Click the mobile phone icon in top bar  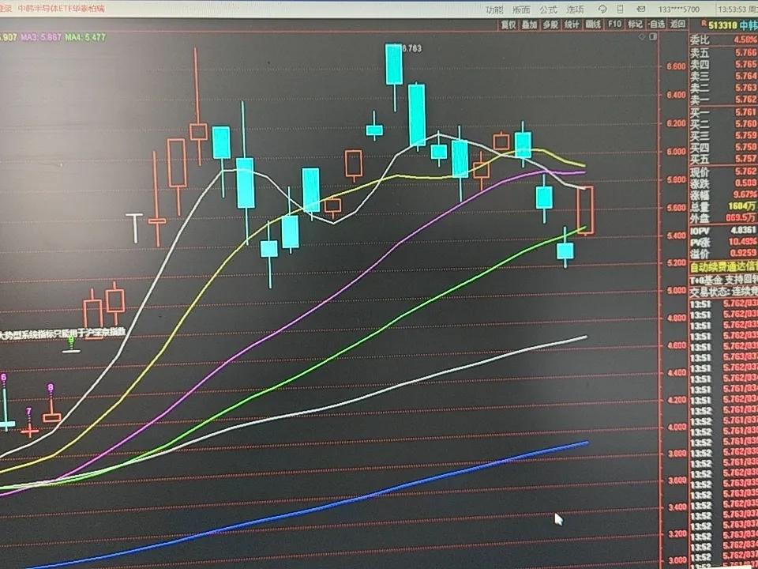[x=621, y=9]
